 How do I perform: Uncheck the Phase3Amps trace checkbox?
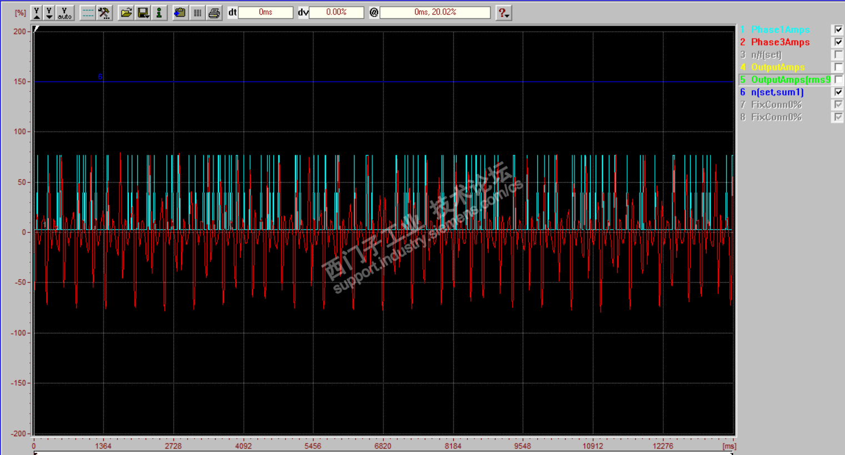[x=838, y=42]
